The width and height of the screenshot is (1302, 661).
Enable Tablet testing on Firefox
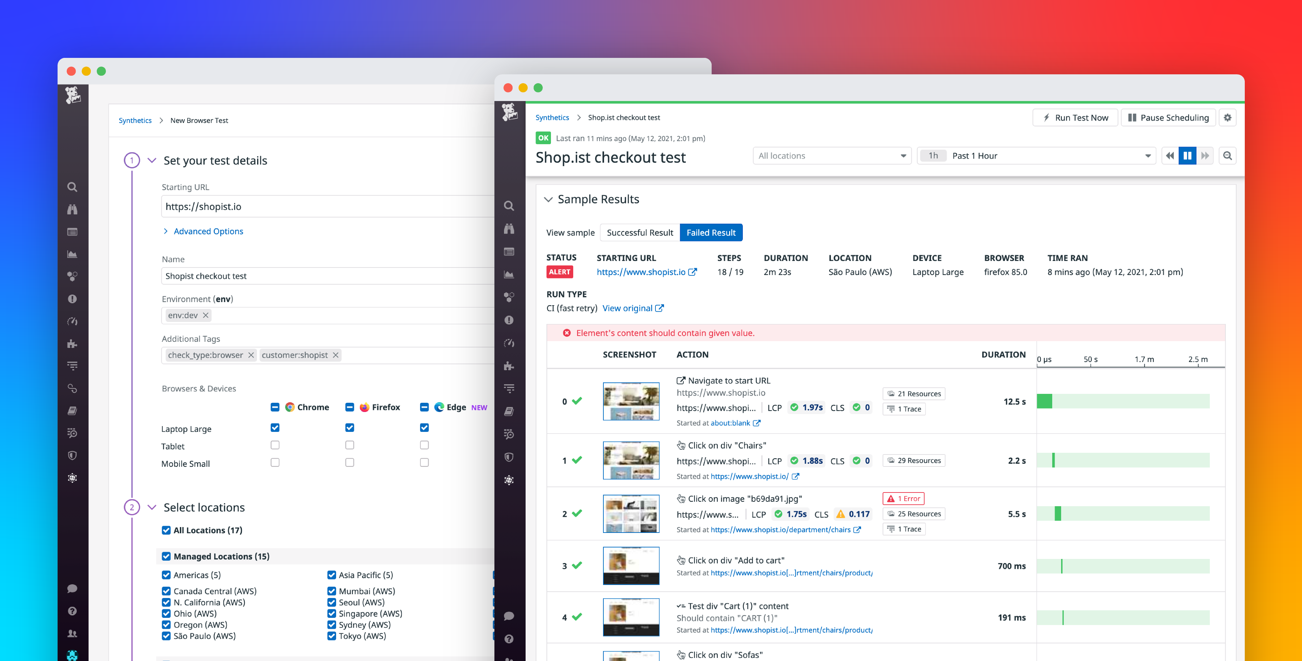(x=349, y=445)
